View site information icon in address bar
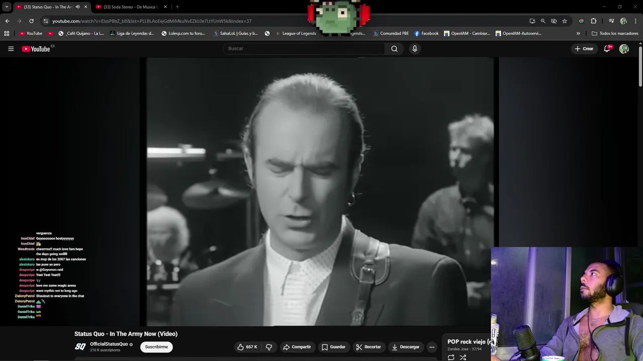The height and width of the screenshot is (361, 643). (46, 21)
